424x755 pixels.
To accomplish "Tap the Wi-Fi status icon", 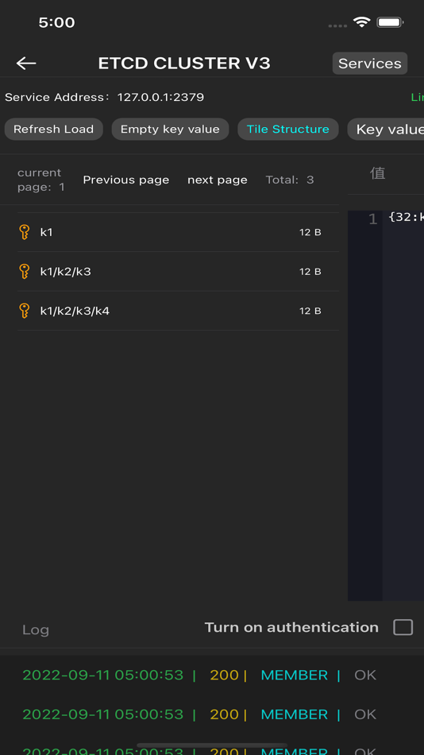I will (x=361, y=22).
